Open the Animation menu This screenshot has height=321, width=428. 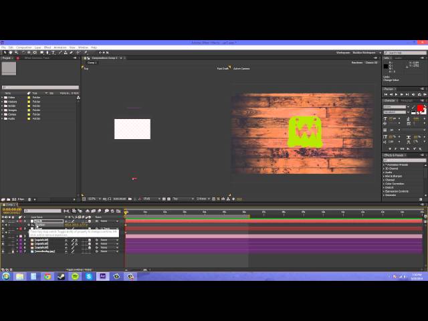[x=60, y=47]
